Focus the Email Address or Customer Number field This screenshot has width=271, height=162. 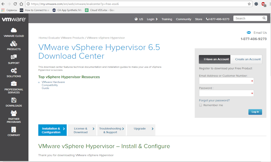226,81
